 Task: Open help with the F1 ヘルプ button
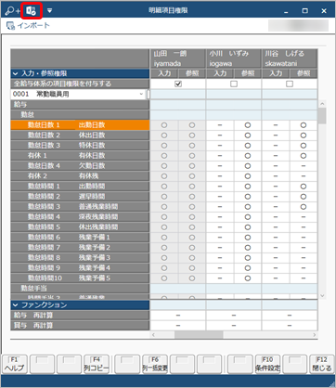[14, 364]
